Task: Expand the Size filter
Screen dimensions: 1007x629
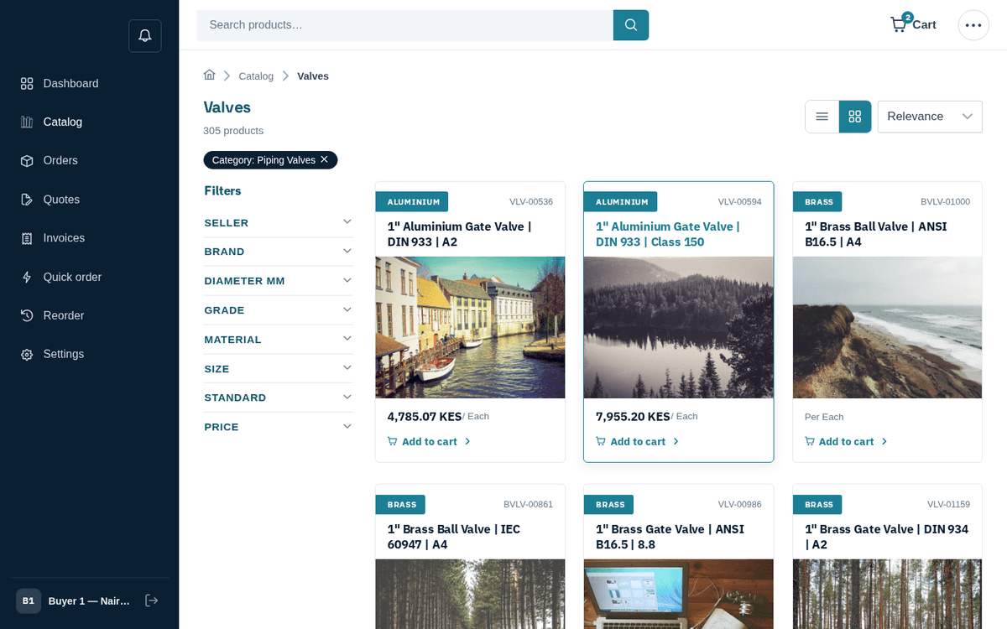Action: coord(278,369)
